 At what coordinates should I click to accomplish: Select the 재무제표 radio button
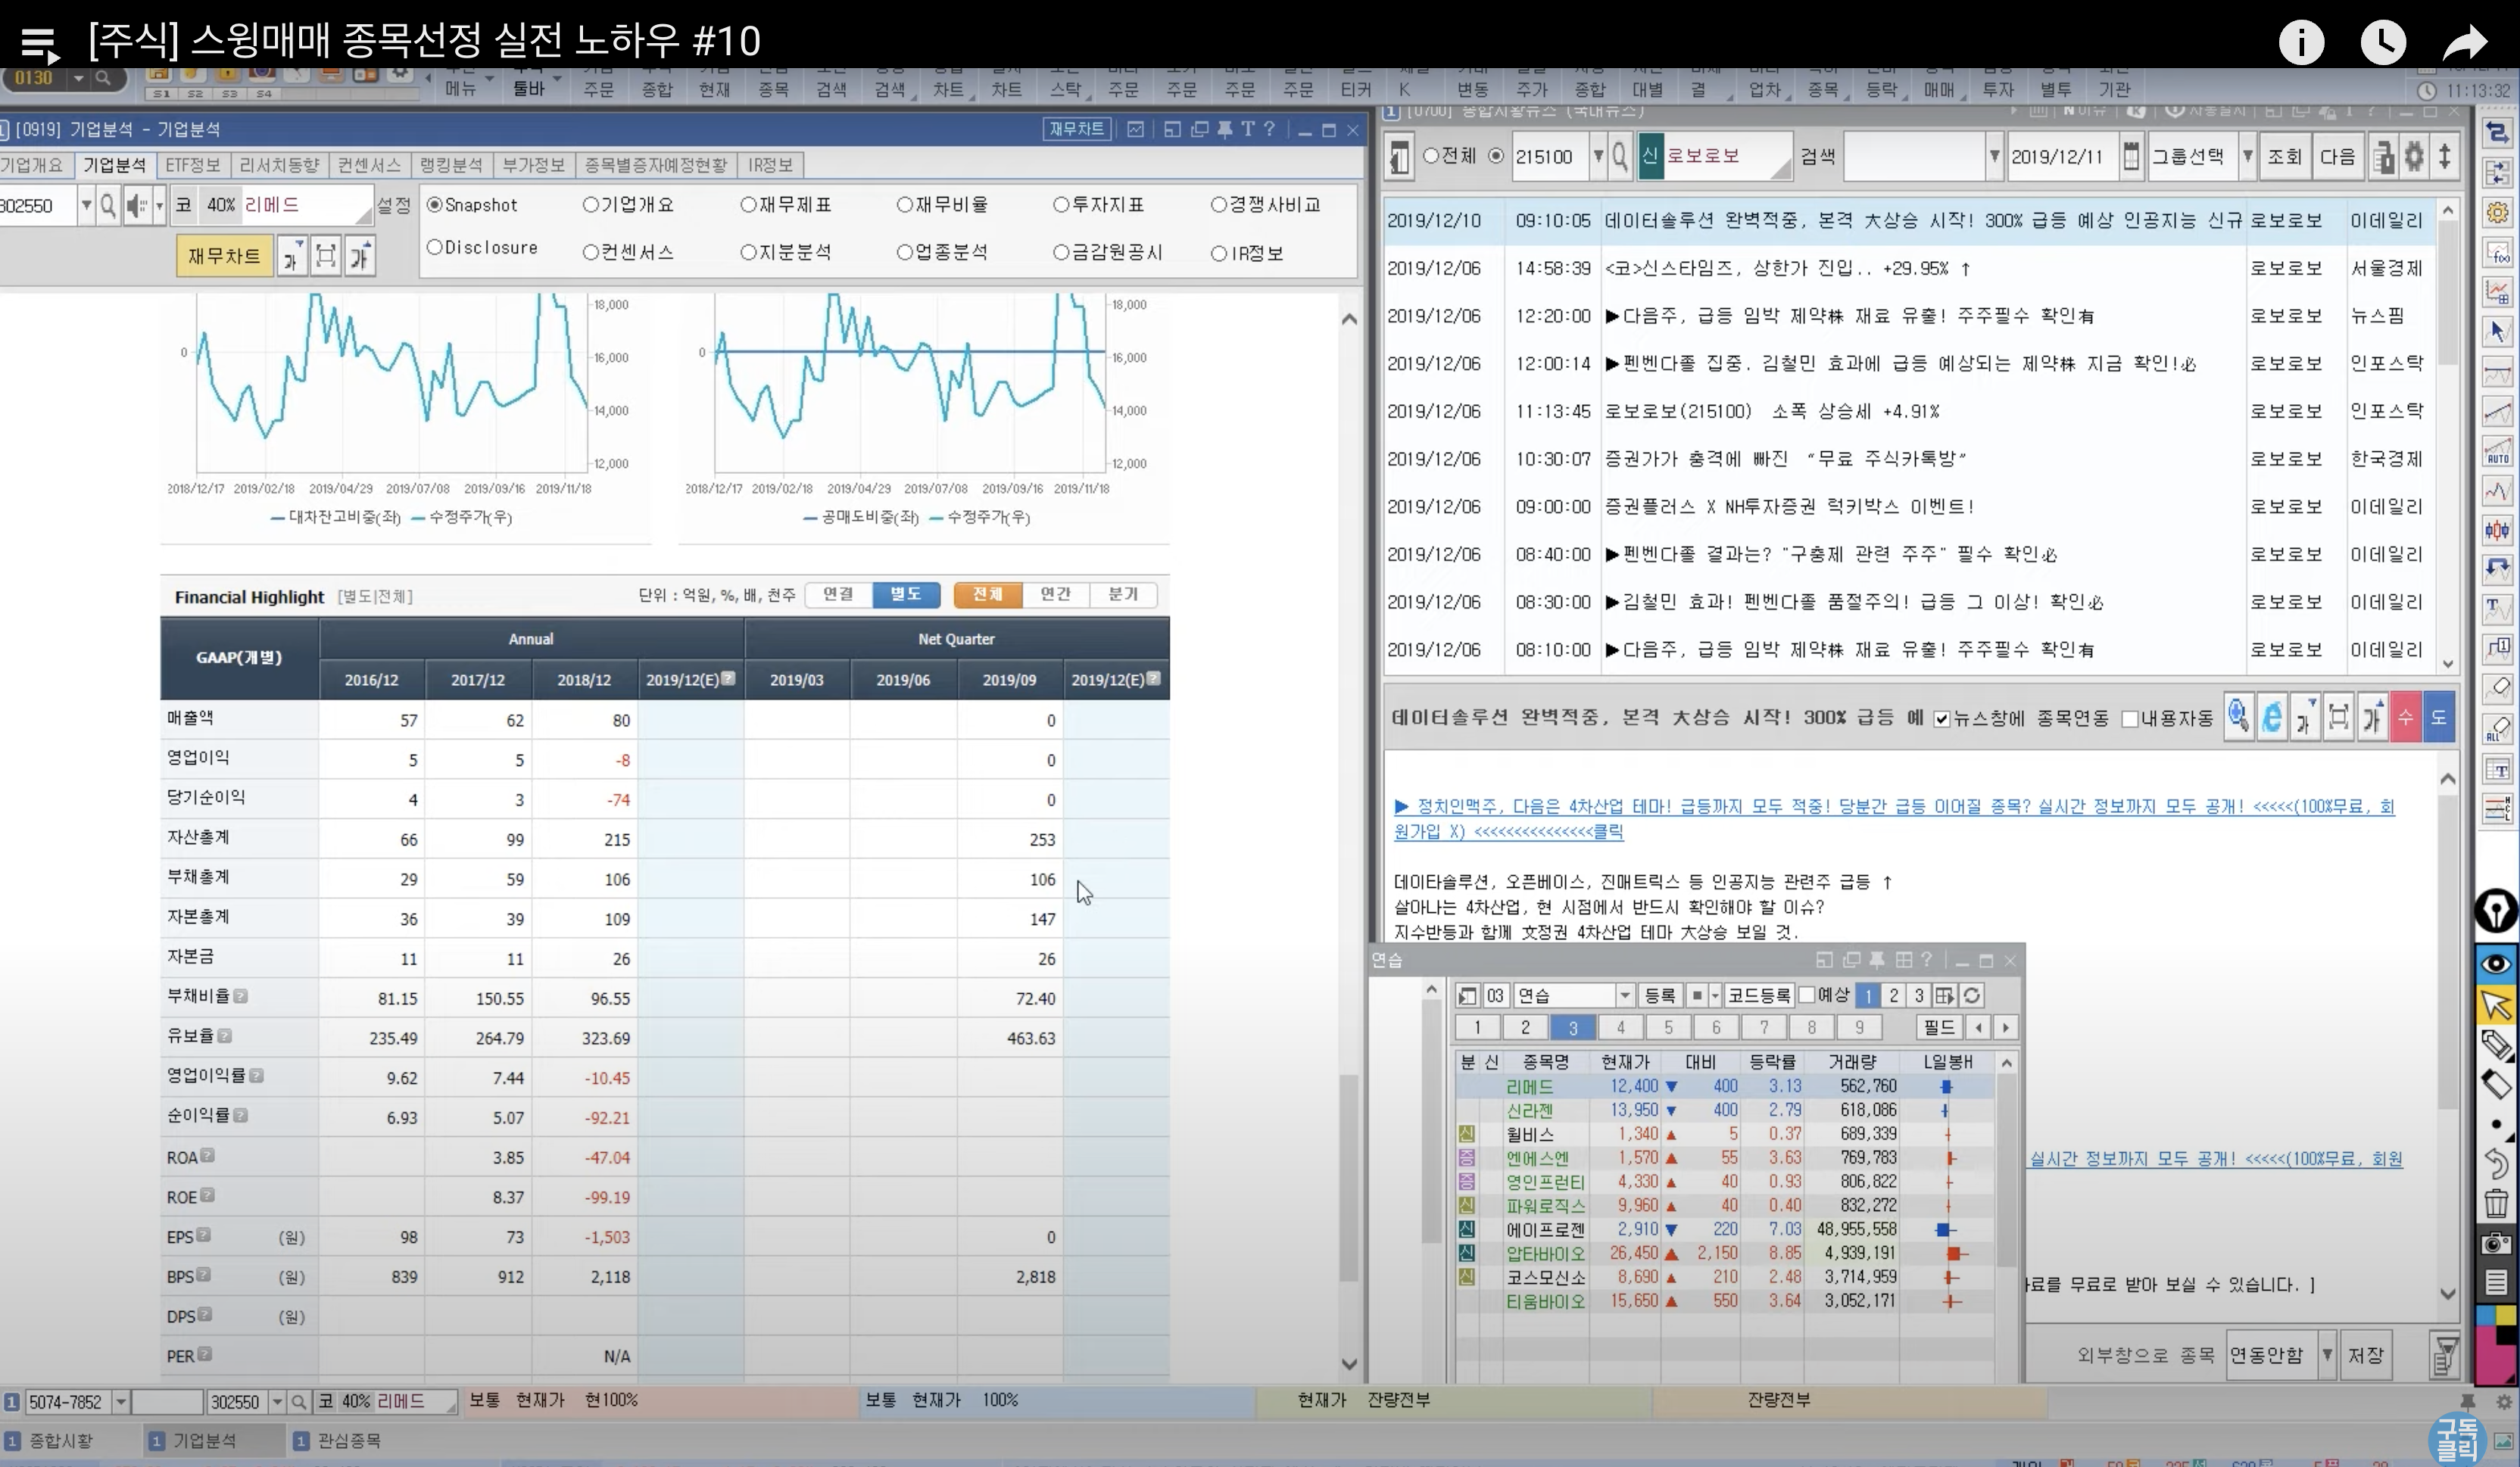(x=748, y=205)
